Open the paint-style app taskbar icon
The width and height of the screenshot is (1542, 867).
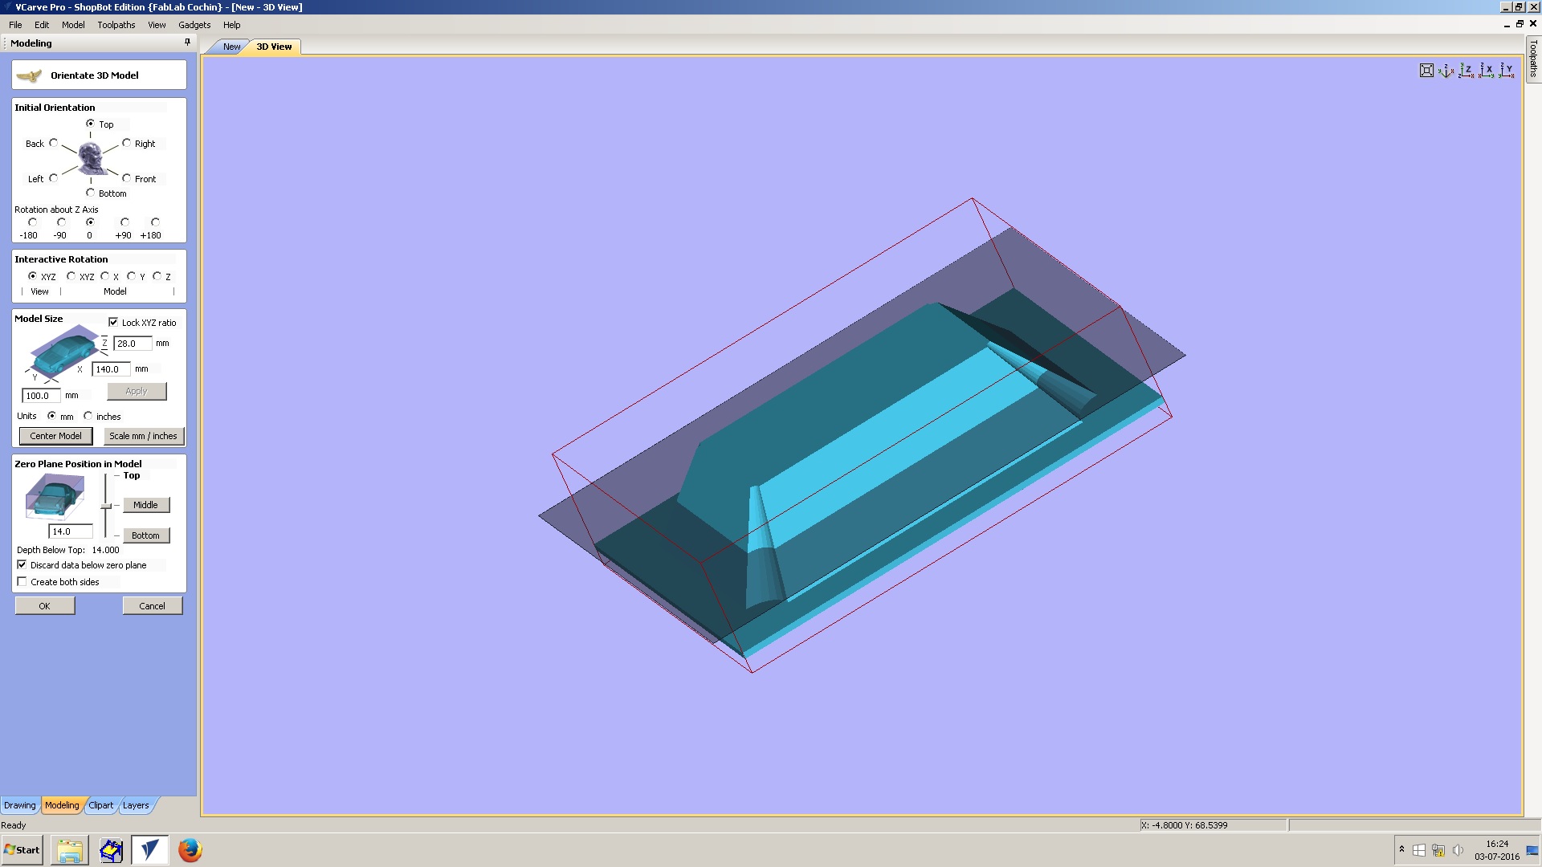(111, 850)
